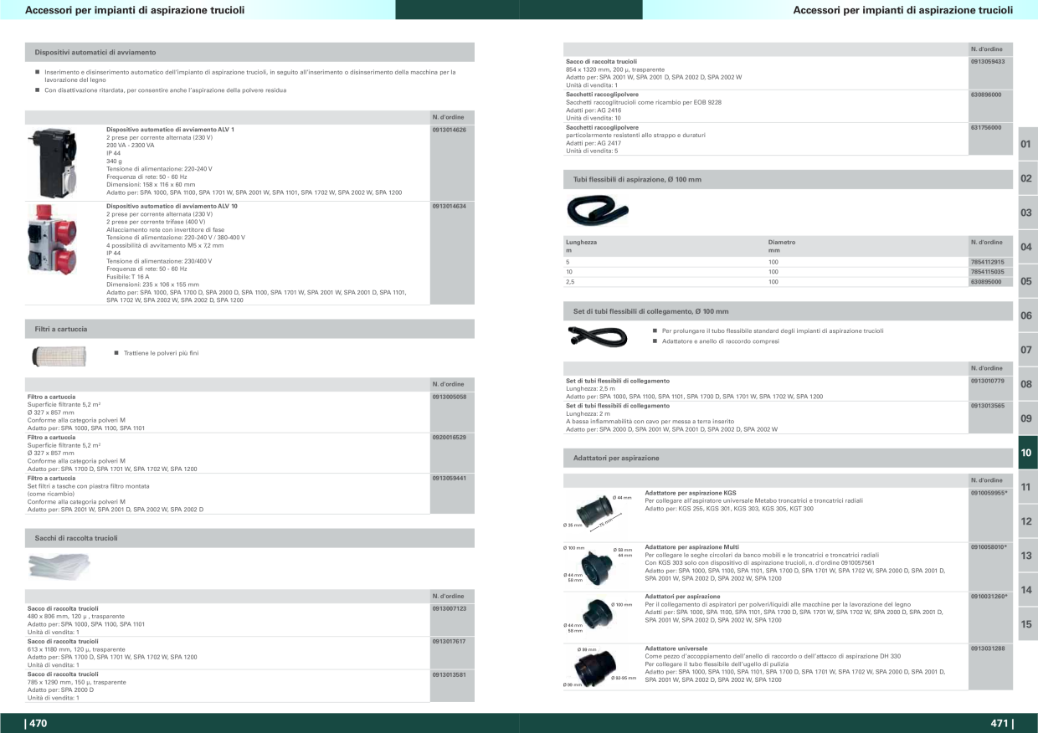Click filter order number 0913005058

pyautogui.click(x=450, y=397)
